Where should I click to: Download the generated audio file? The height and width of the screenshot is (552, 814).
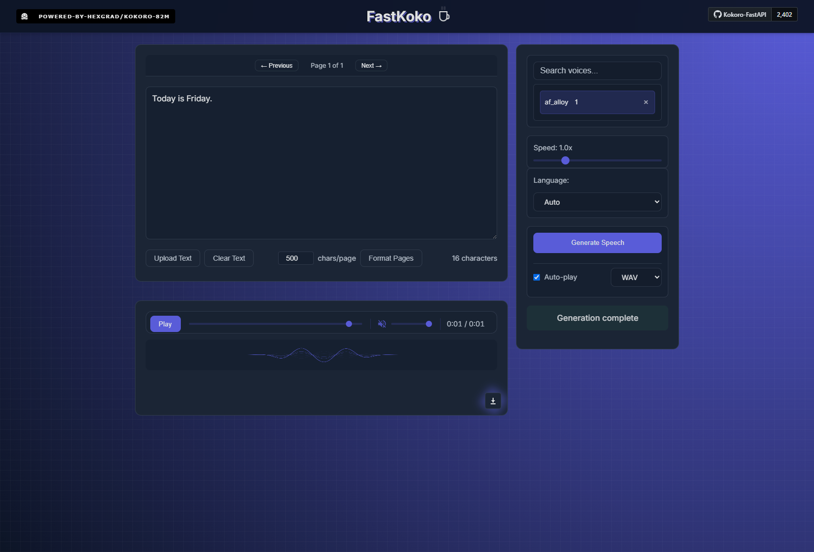click(493, 401)
